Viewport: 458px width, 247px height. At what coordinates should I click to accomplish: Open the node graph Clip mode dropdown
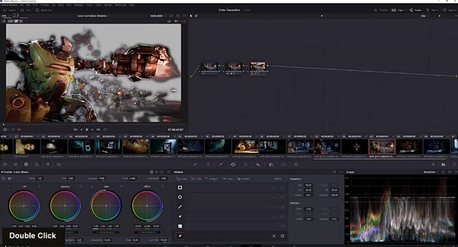coord(424,16)
